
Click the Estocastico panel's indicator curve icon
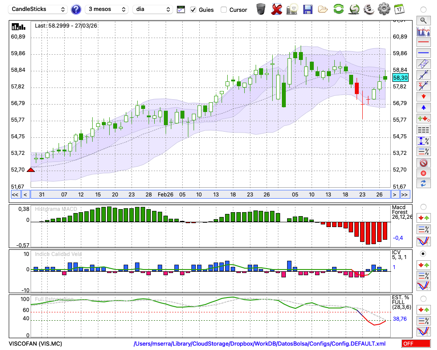pyautogui.click(x=423, y=331)
